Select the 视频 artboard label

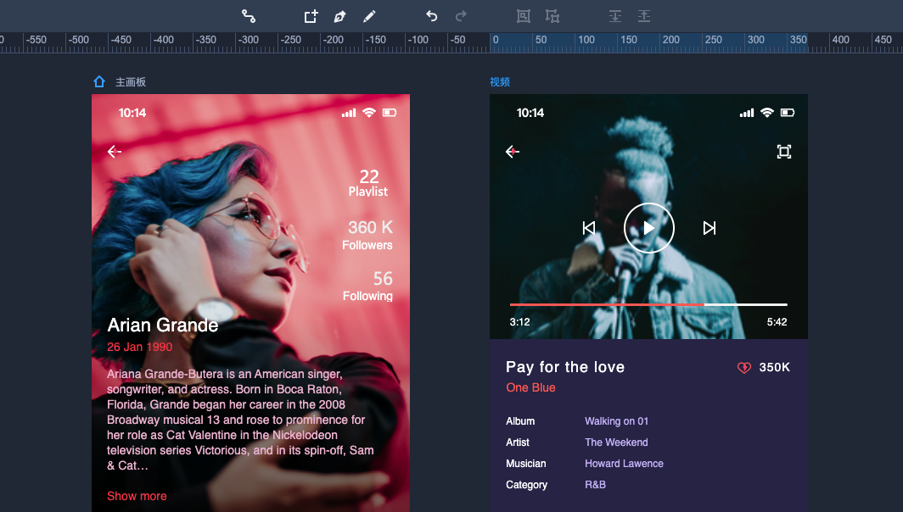(x=500, y=82)
